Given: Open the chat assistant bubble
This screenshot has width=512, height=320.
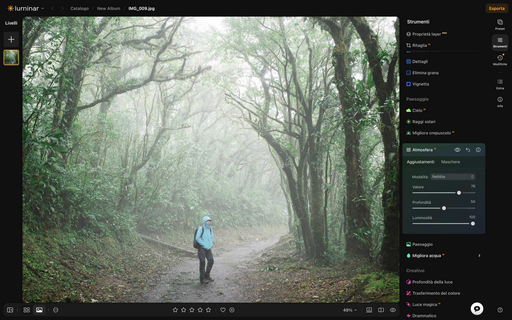Looking at the screenshot, I should coord(477,308).
